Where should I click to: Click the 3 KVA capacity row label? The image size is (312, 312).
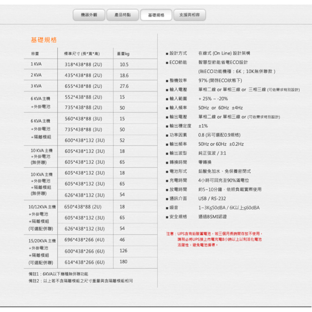coord(36,86)
